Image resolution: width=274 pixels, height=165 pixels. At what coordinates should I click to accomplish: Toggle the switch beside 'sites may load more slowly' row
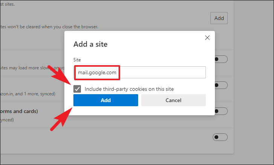click(221, 59)
